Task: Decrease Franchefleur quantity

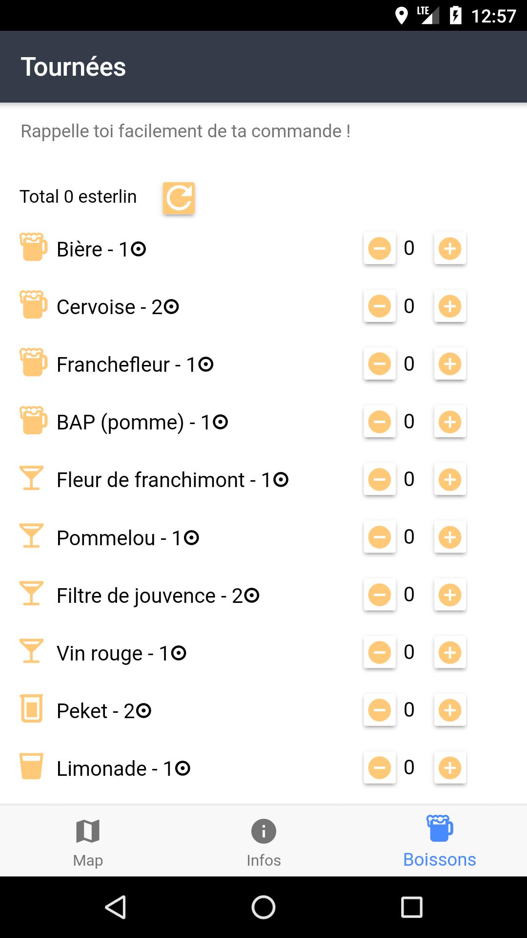Action: [x=380, y=363]
